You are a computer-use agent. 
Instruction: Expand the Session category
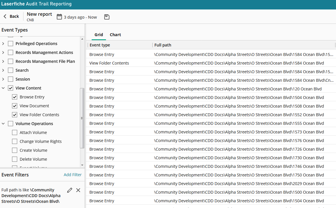coord(3,79)
